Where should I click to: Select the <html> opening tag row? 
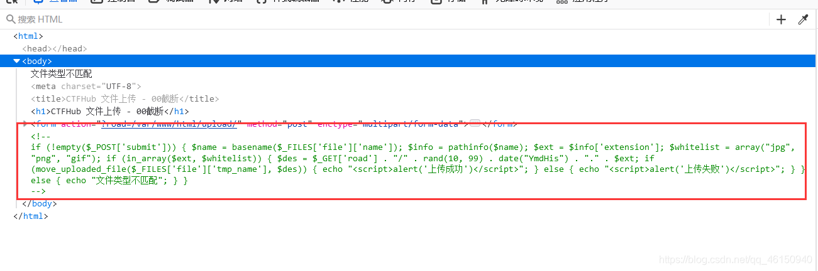(x=28, y=36)
